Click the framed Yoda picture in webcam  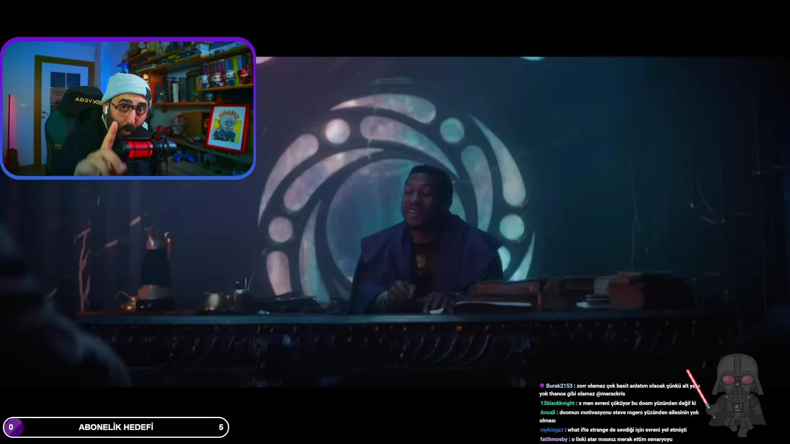[x=228, y=128]
